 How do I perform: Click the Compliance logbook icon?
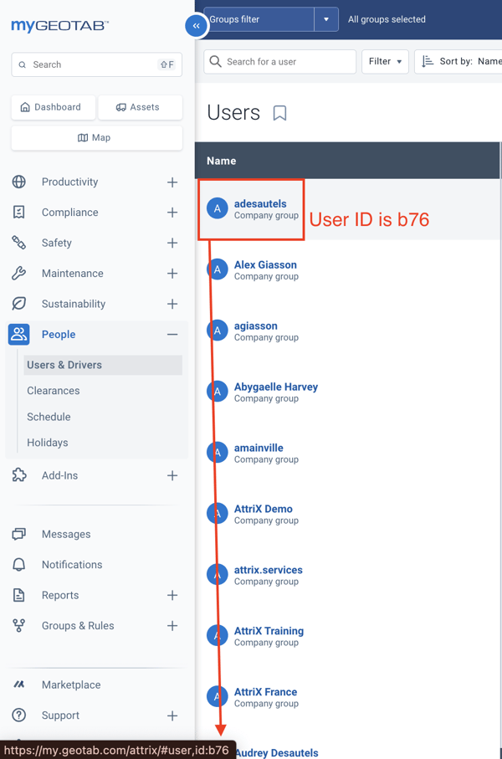19,212
